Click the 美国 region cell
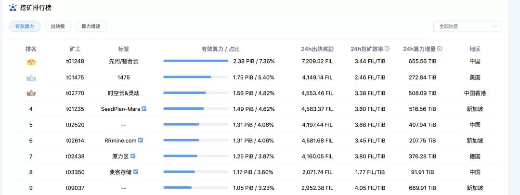520x195 pixels. click(475, 77)
